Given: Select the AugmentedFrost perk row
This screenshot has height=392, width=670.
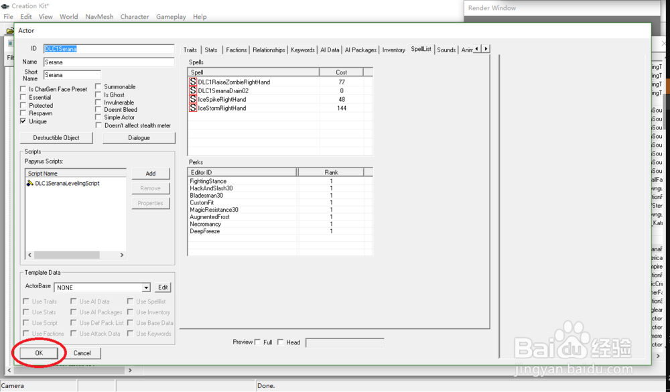Looking at the screenshot, I should tap(280, 216).
